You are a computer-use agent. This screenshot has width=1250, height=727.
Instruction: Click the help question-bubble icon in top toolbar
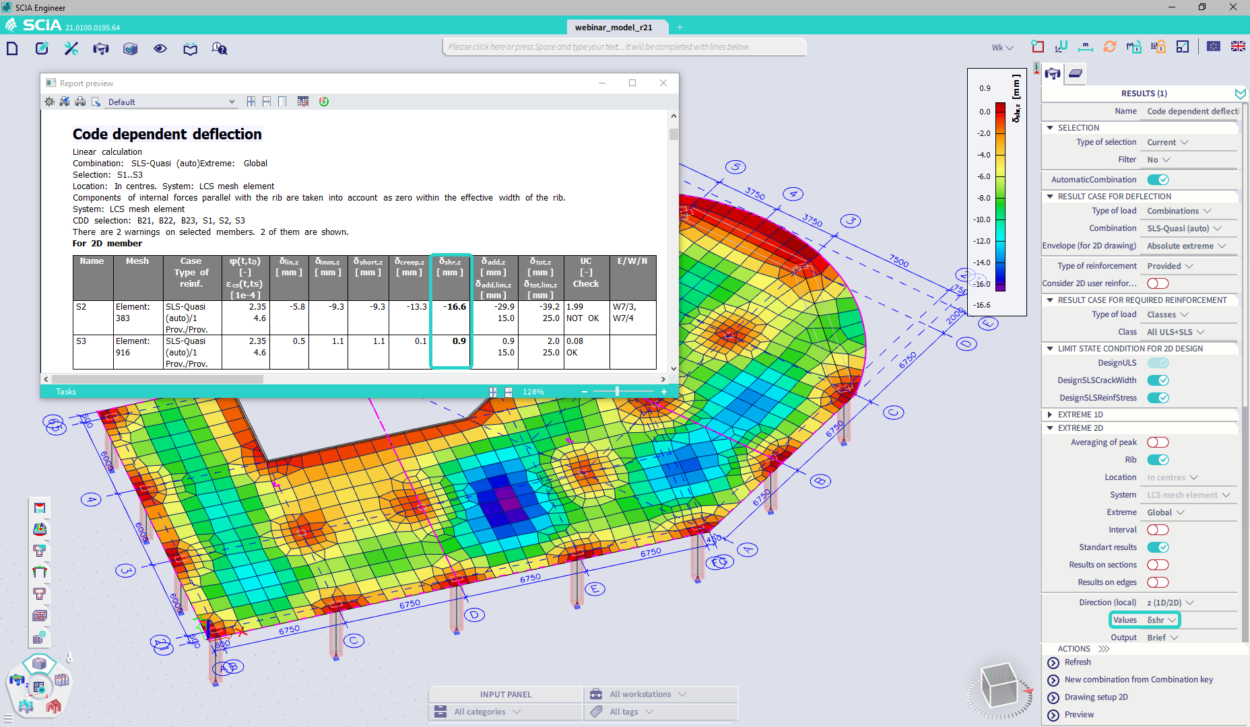[x=219, y=48]
